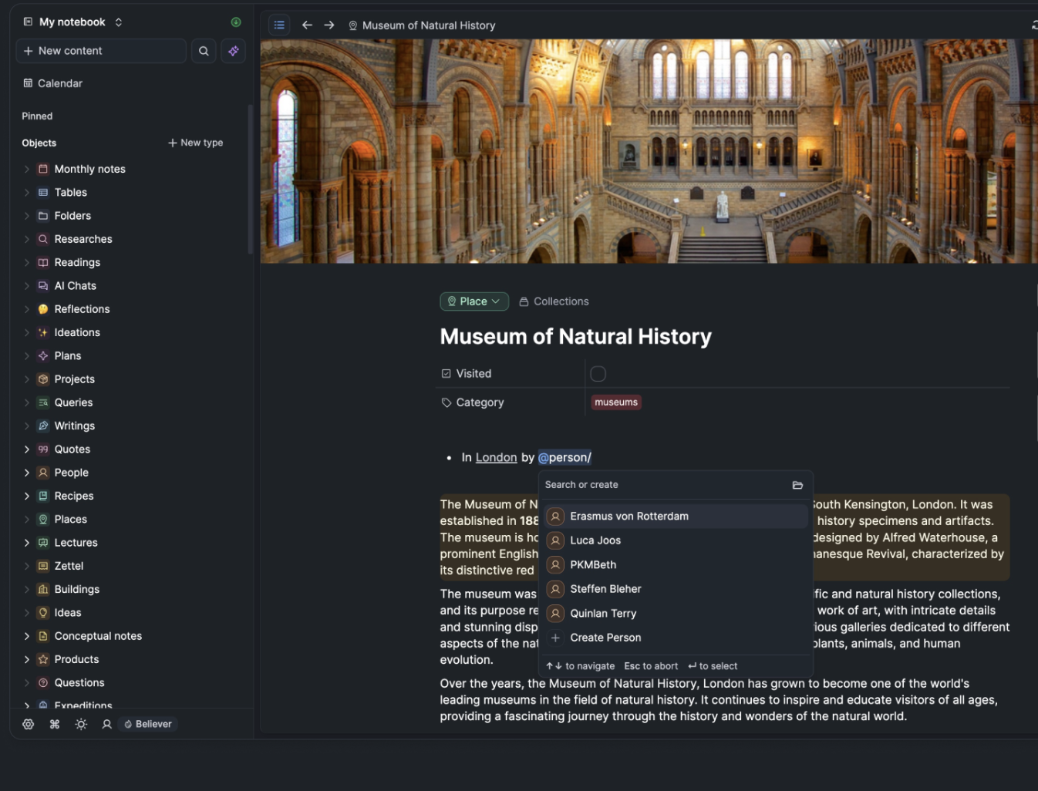Screen dimensions: 1038x791
Task: Open settings gear in bottom bar
Action: click(29, 724)
